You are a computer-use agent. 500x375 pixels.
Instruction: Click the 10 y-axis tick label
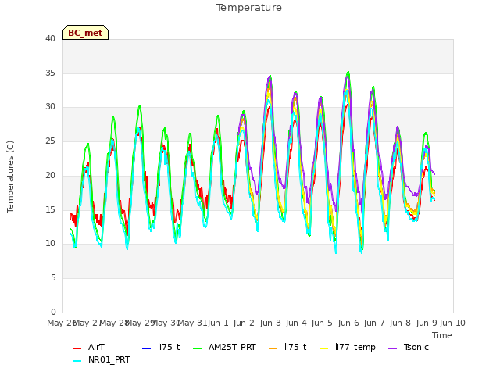(50, 244)
